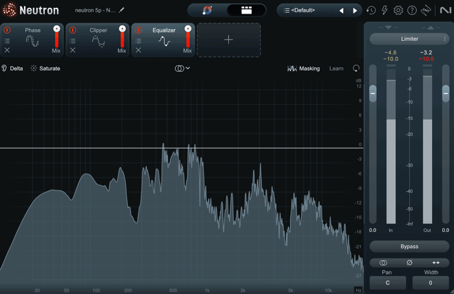Viewport: 454px width, 294px height.
Task: Remove the Equalizer module
Action: tap(138, 51)
